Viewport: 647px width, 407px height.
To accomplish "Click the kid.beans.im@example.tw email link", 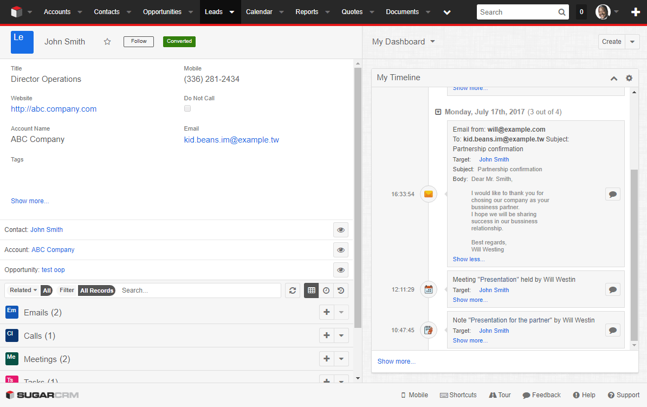I will click(231, 140).
